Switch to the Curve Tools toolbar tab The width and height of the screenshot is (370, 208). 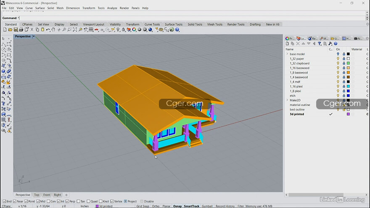click(152, 24)
